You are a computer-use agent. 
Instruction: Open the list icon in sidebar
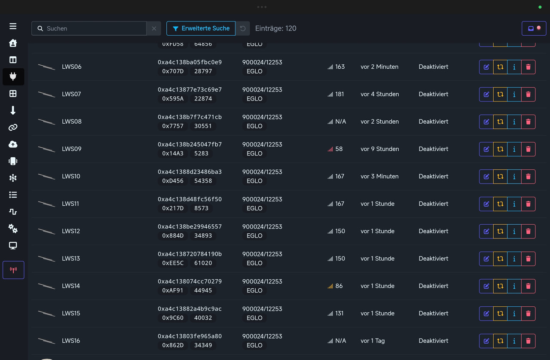pos(13,195)
